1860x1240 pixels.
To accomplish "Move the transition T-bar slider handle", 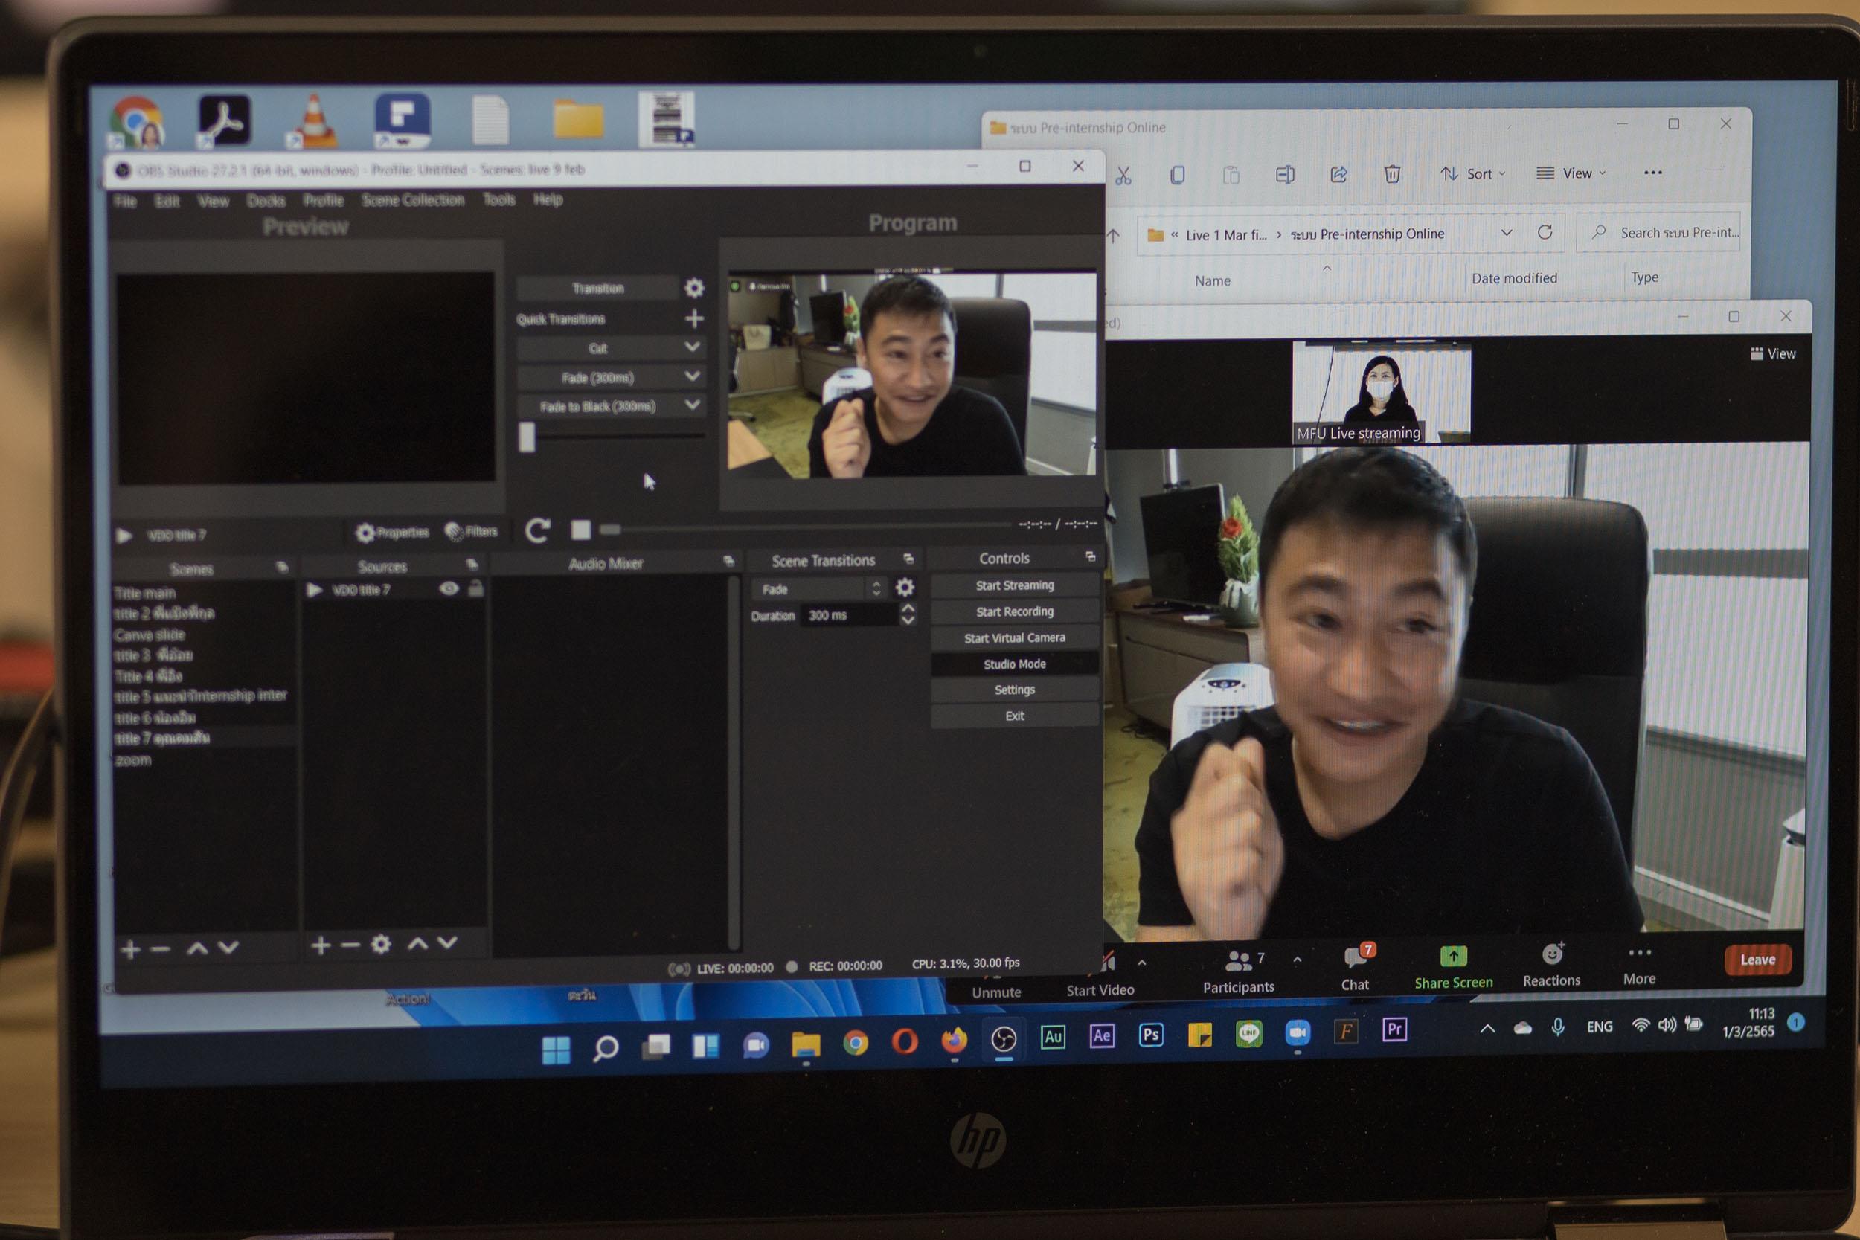I will (527, 437).
